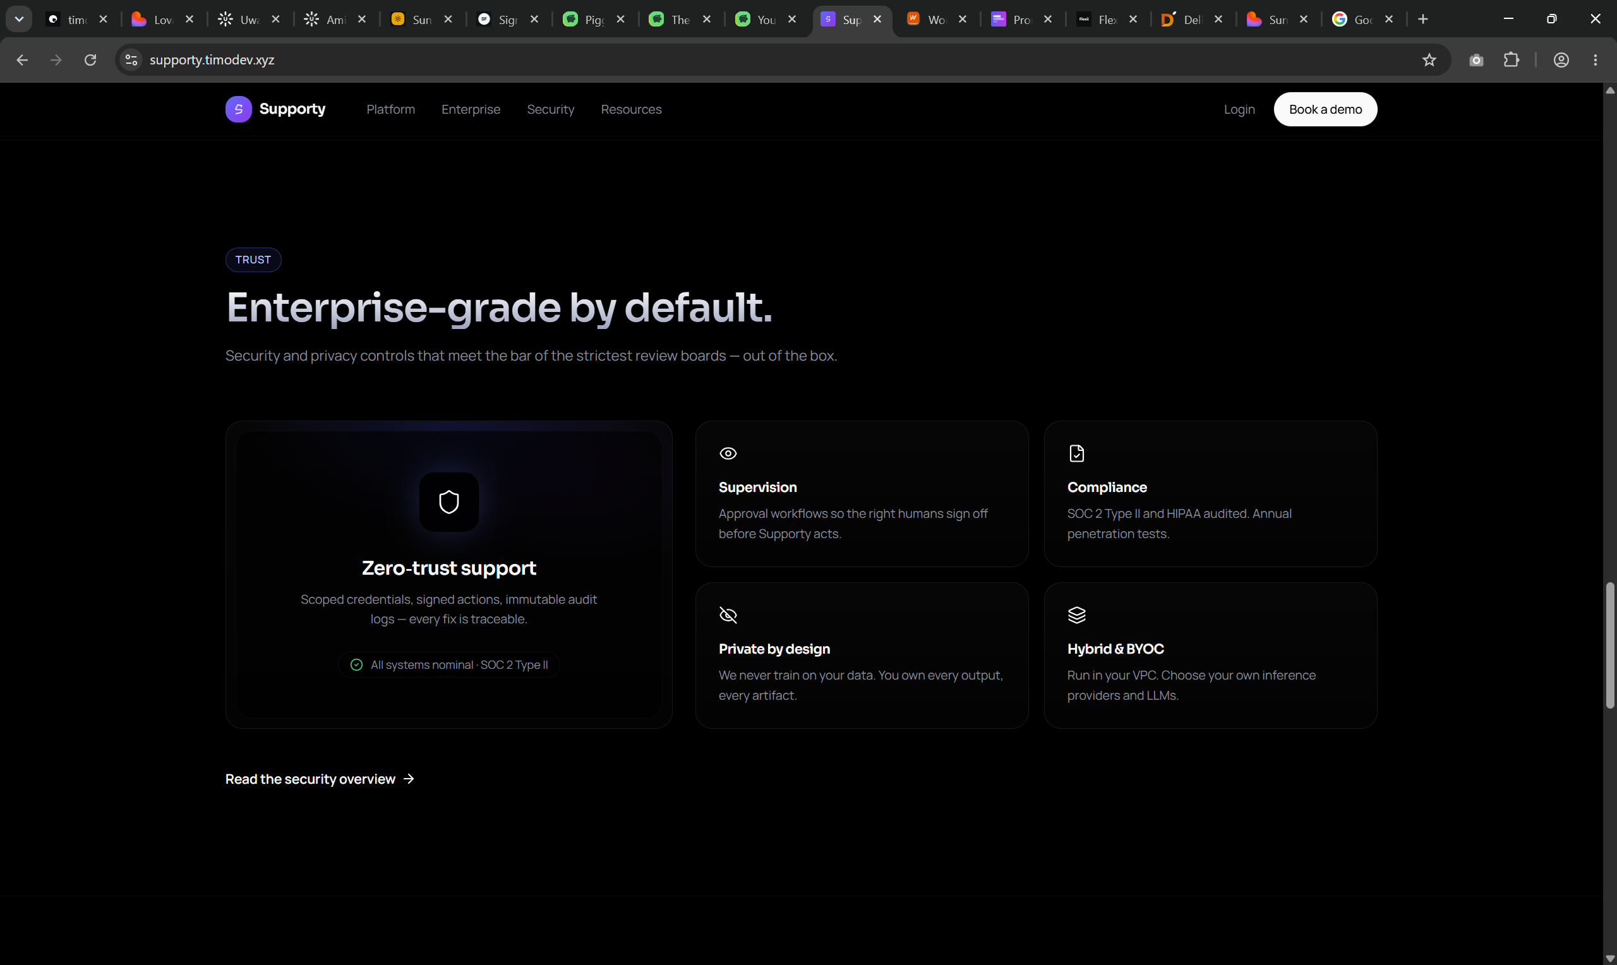The image size is (1617, 965).
Task: Go back in browser history
Action: point(22,60)
